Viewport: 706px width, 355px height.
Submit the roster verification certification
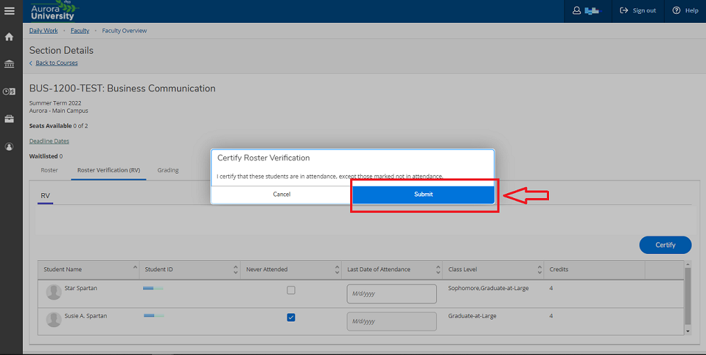pyautogui.click(x=423, y=195)
